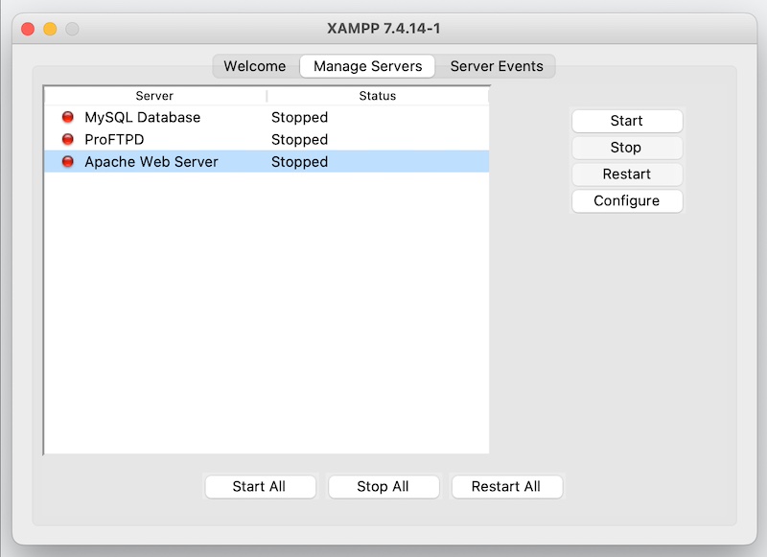
Task: Switch to the Welcome tab
Action: pos(255,66)
